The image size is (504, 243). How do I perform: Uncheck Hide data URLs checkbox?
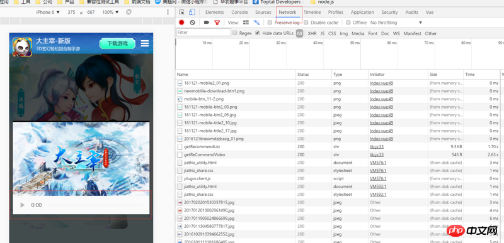click(x=258, y=33)
